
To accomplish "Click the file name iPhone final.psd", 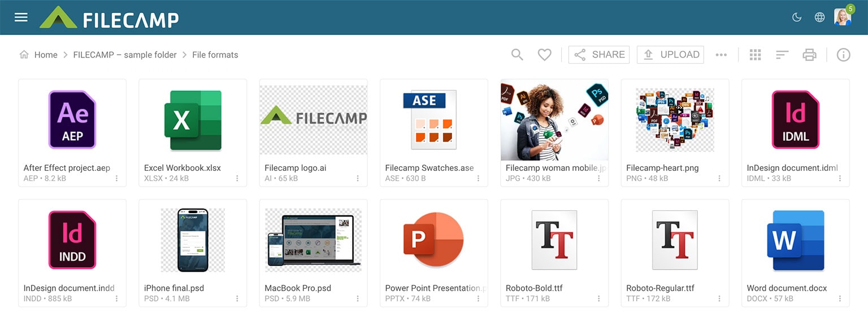I will (174, 288).
